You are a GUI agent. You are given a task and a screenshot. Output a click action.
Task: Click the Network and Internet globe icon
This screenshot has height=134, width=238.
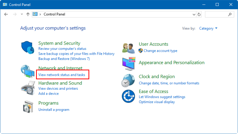[28, 71]
